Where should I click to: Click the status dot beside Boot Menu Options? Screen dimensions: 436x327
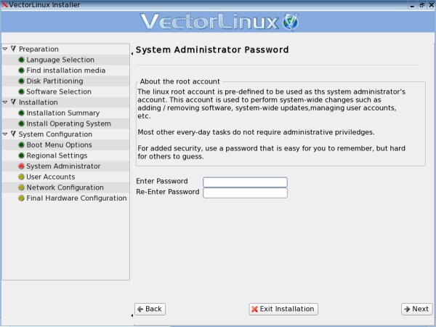21,145
